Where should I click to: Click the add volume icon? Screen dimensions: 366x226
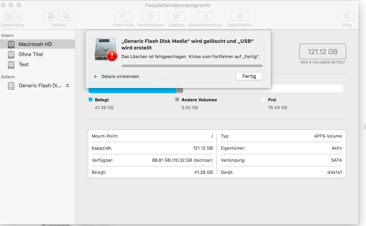[51, 16]
